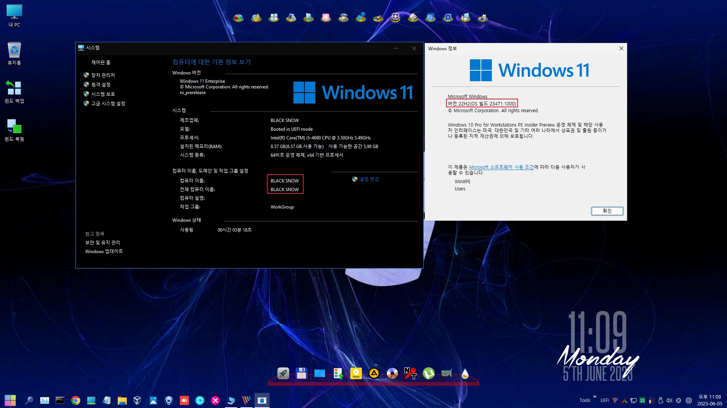Open the green network card icon in dock

coord(447,374)
